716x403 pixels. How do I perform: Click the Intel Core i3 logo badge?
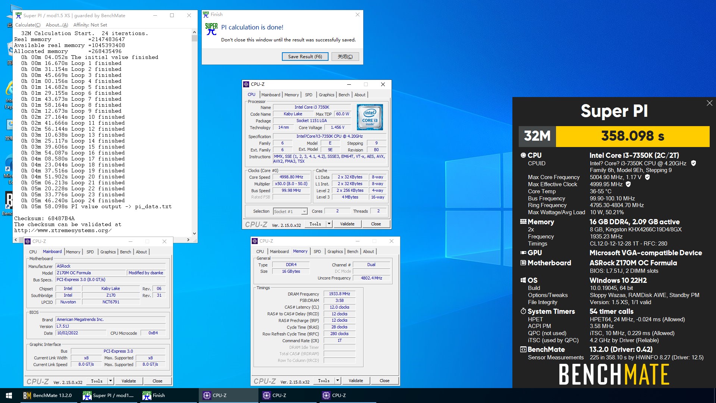tap(370, 117)
